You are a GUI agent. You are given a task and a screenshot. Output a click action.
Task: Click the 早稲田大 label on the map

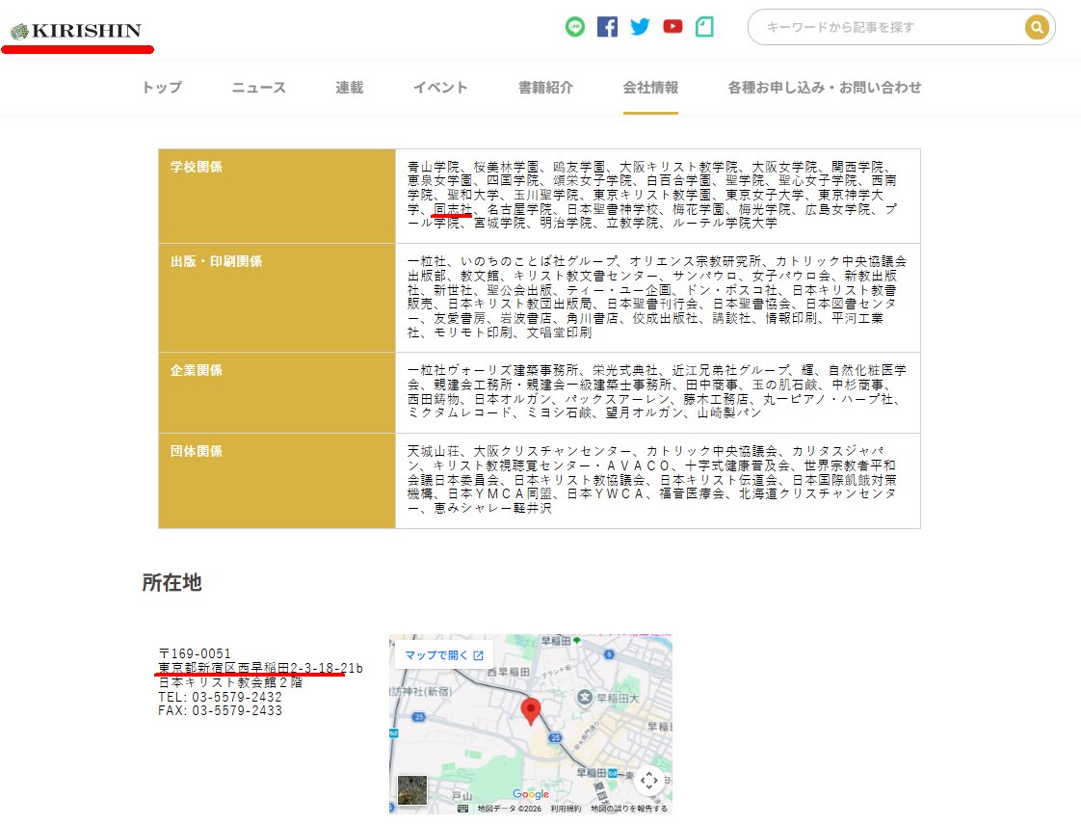617,699
